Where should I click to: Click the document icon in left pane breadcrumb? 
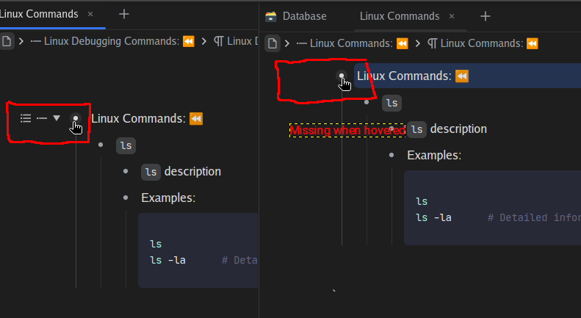(6, 42)
